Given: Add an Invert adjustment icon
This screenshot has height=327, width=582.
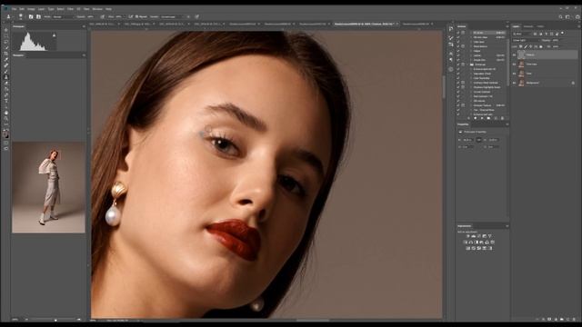Looking at the screenshot, I should [468, 248].
